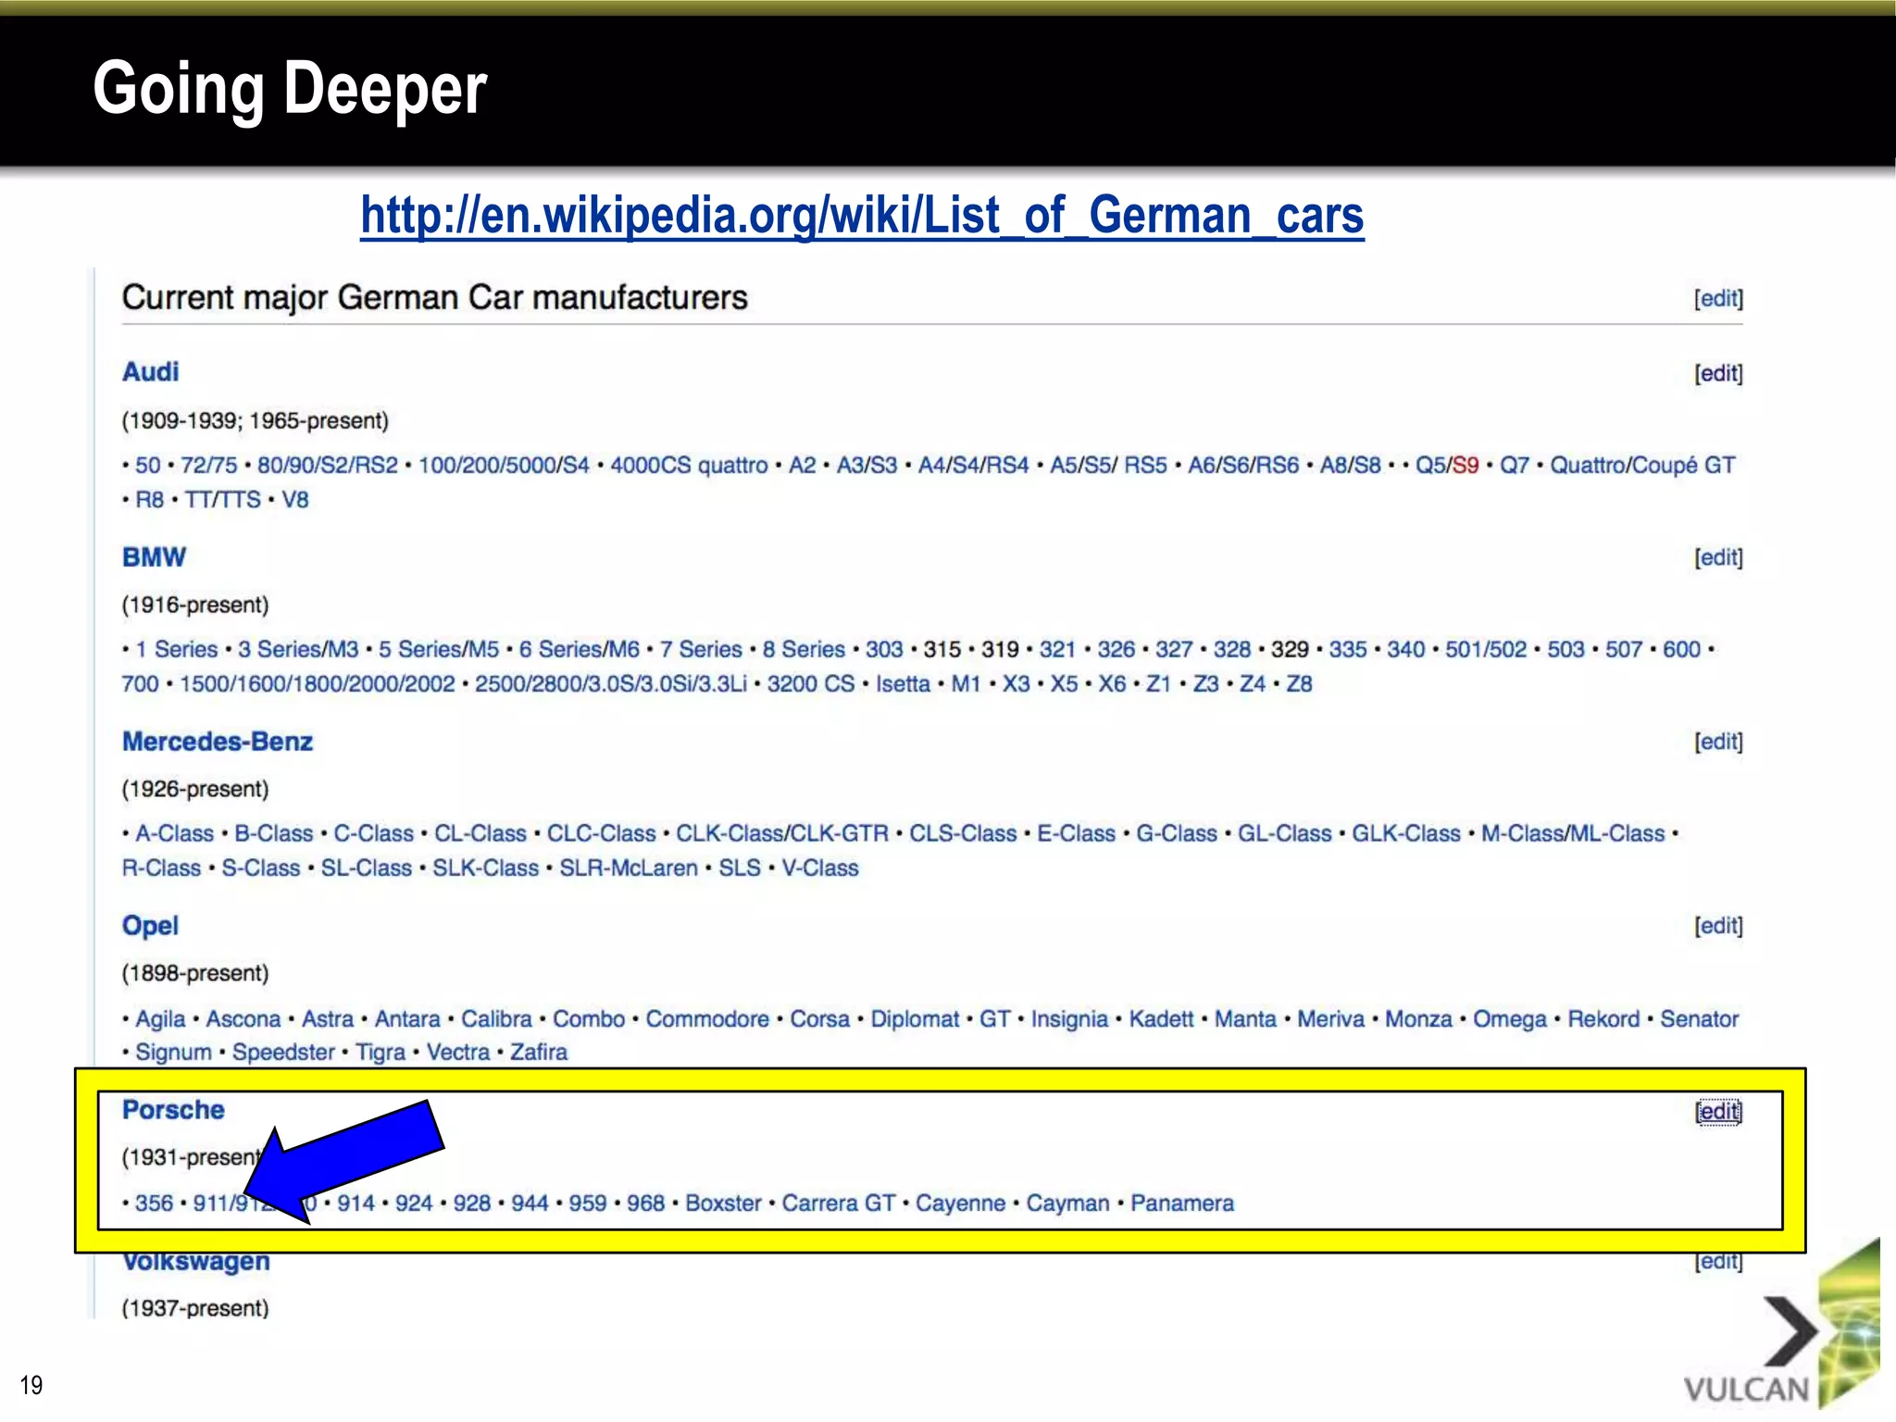Open the BMW 7 Series link
This screenshot has height=1422, width=1896.
701,649
